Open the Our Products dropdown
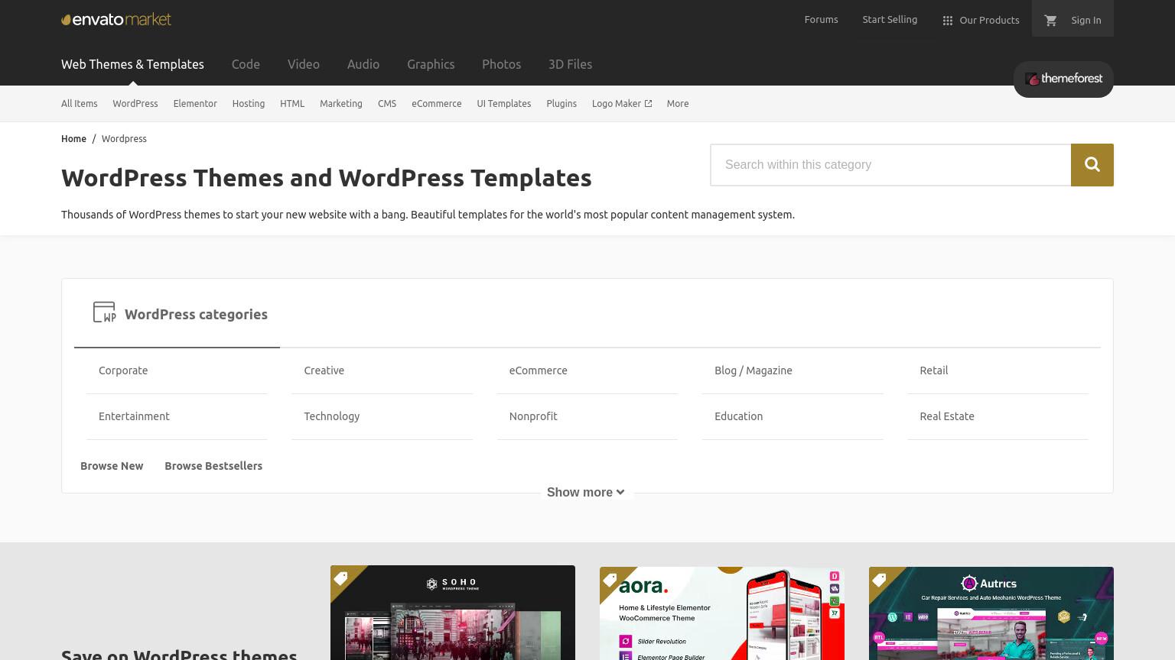 pos(981,20)
